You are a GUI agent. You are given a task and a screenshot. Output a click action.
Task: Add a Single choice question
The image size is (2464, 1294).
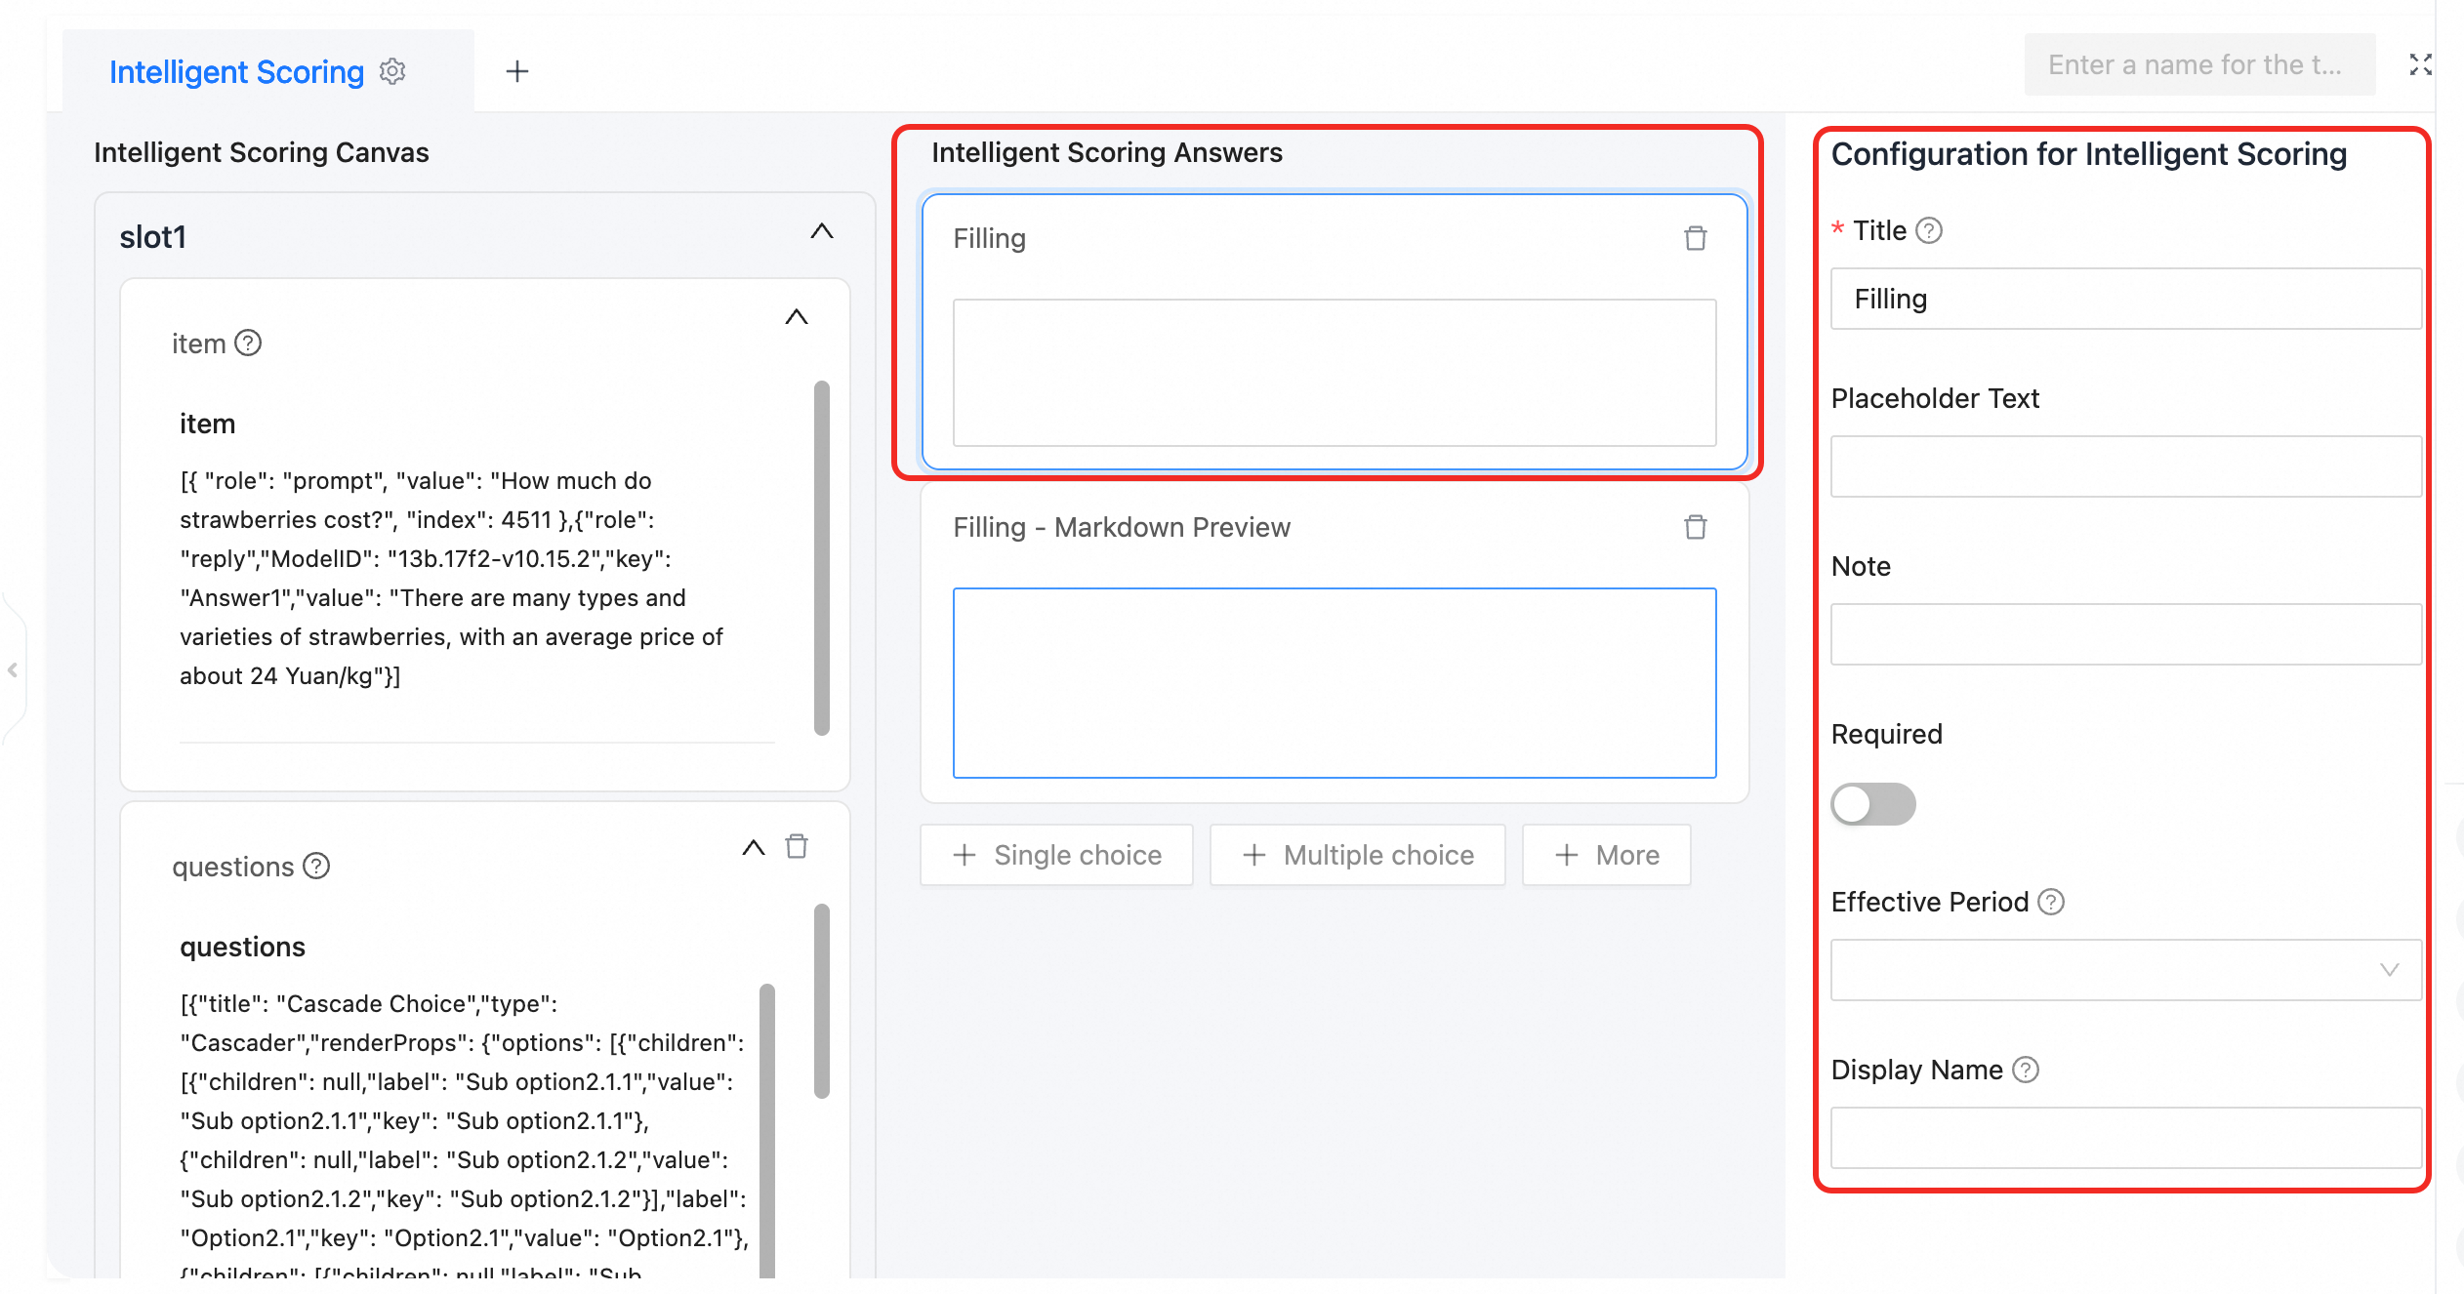(1056, 855)
